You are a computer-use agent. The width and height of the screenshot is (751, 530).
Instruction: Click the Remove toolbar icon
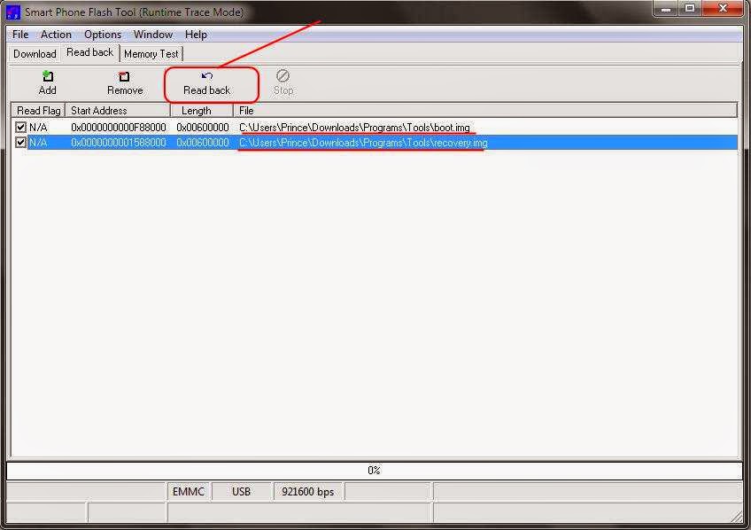tap(124, 77)
